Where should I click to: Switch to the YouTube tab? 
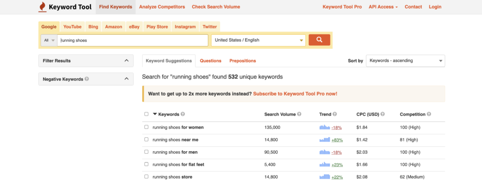(x=72, y=27)
